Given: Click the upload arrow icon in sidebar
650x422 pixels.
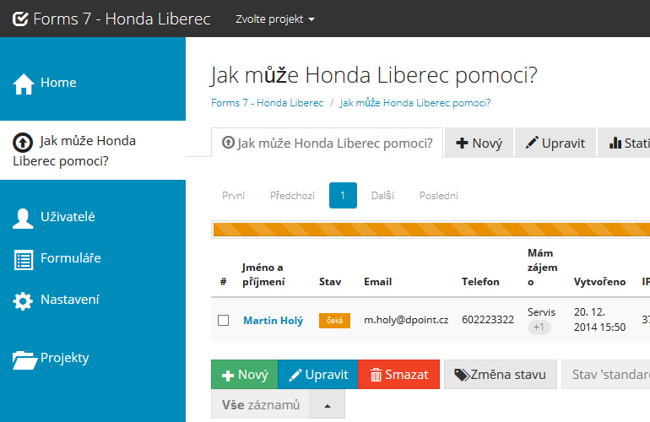Looking at the screenshot, I should coord(23,143).
